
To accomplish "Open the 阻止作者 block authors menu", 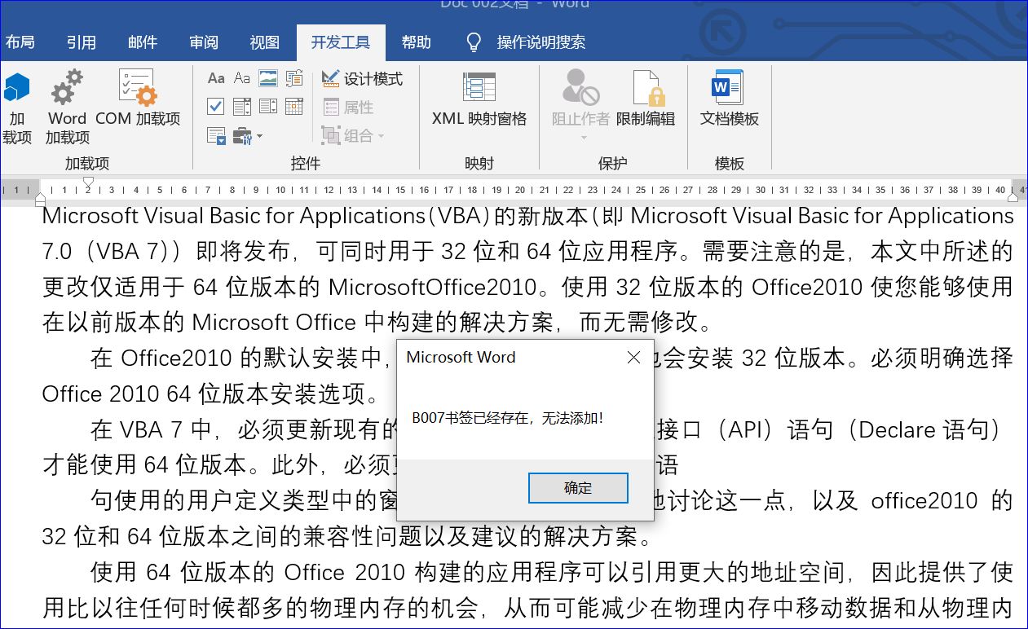I will click(580, 106).
